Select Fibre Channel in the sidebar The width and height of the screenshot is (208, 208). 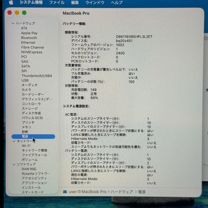point(32,47)
